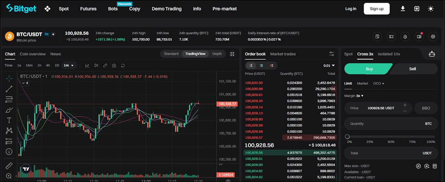
Task: Click the order amount slider handle at 0%
Action: pyautogui.click(x=348, y=137)
